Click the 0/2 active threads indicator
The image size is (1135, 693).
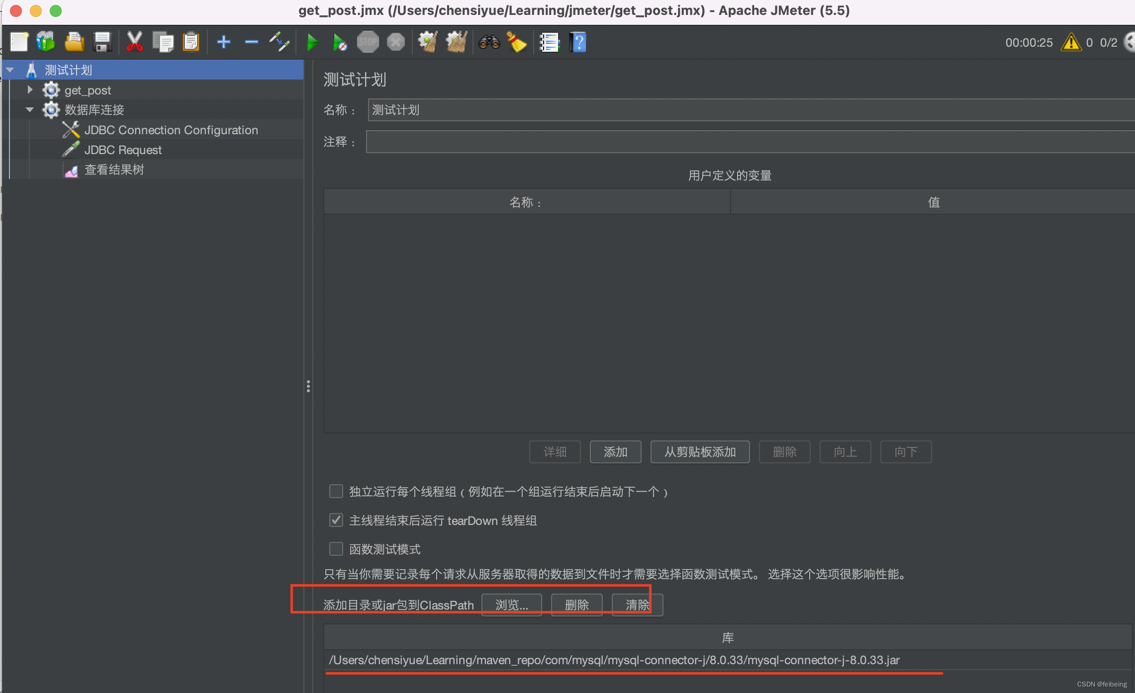tap(1108, 43)
